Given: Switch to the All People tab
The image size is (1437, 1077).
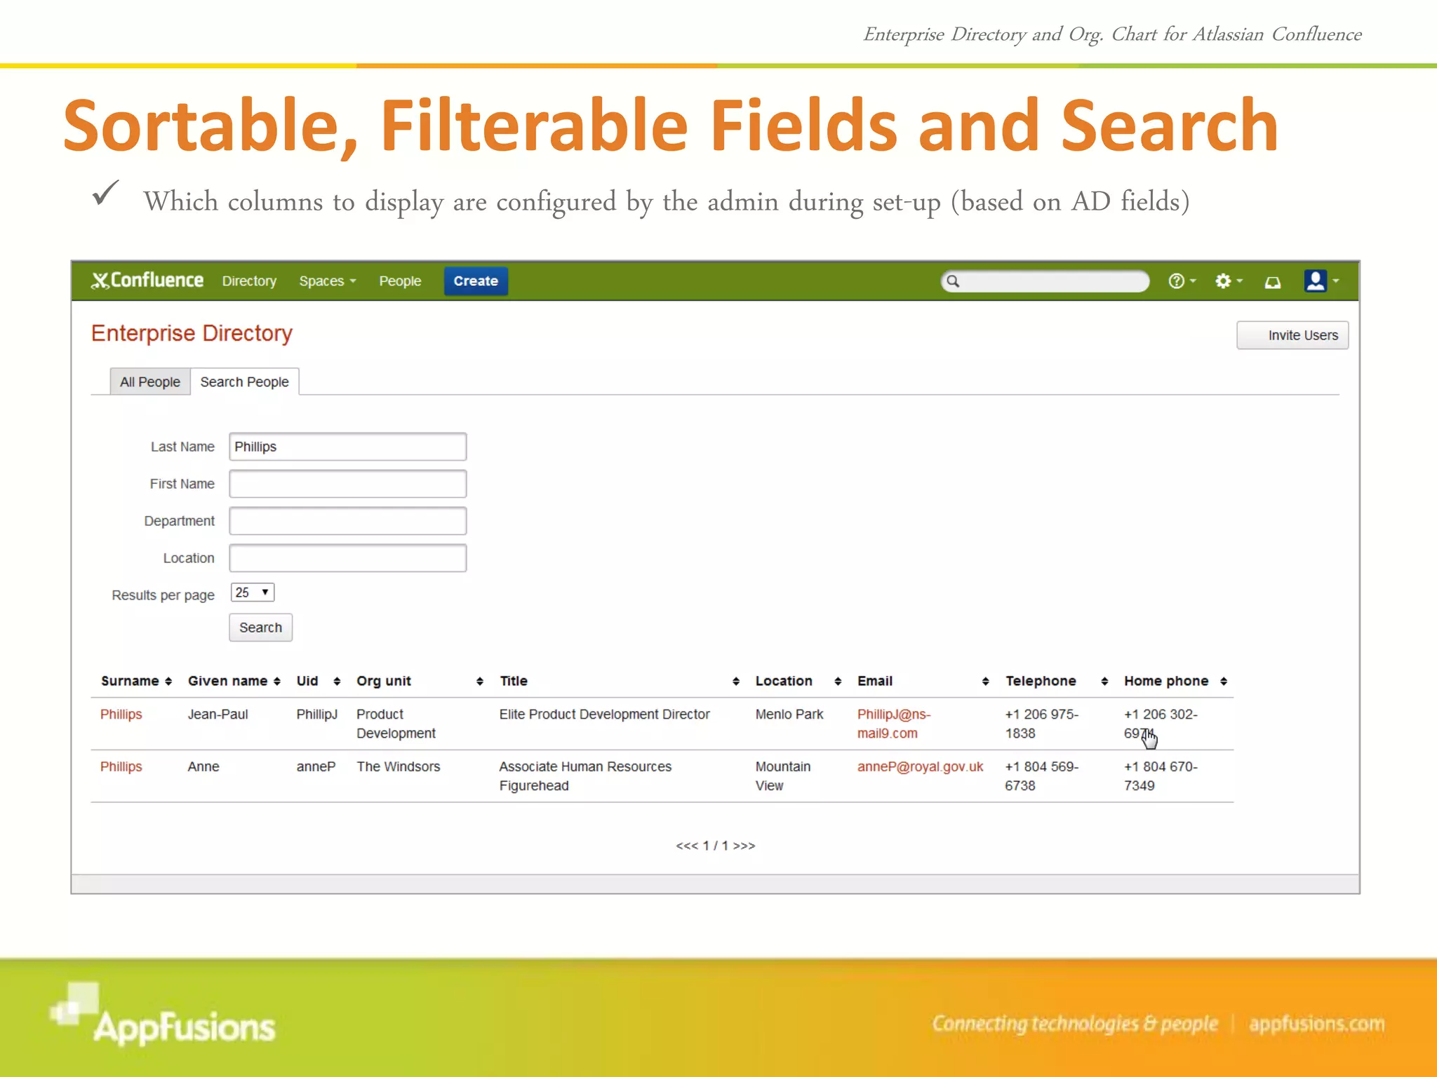Looking at the screenshot, I should click(150, 381).
